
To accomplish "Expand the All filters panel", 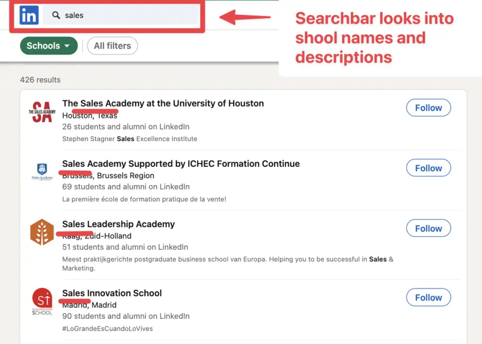I will (x=112, y=46).
